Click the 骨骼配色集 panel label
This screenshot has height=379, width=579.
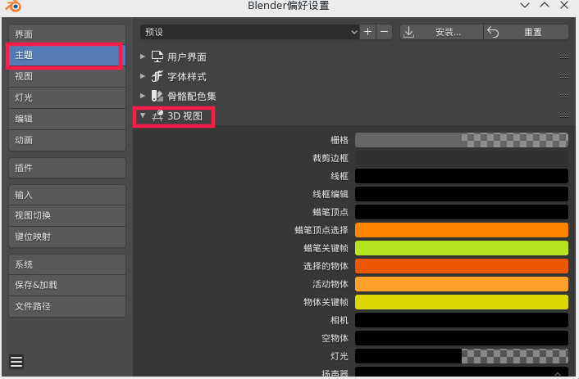[x=192, y=97]
